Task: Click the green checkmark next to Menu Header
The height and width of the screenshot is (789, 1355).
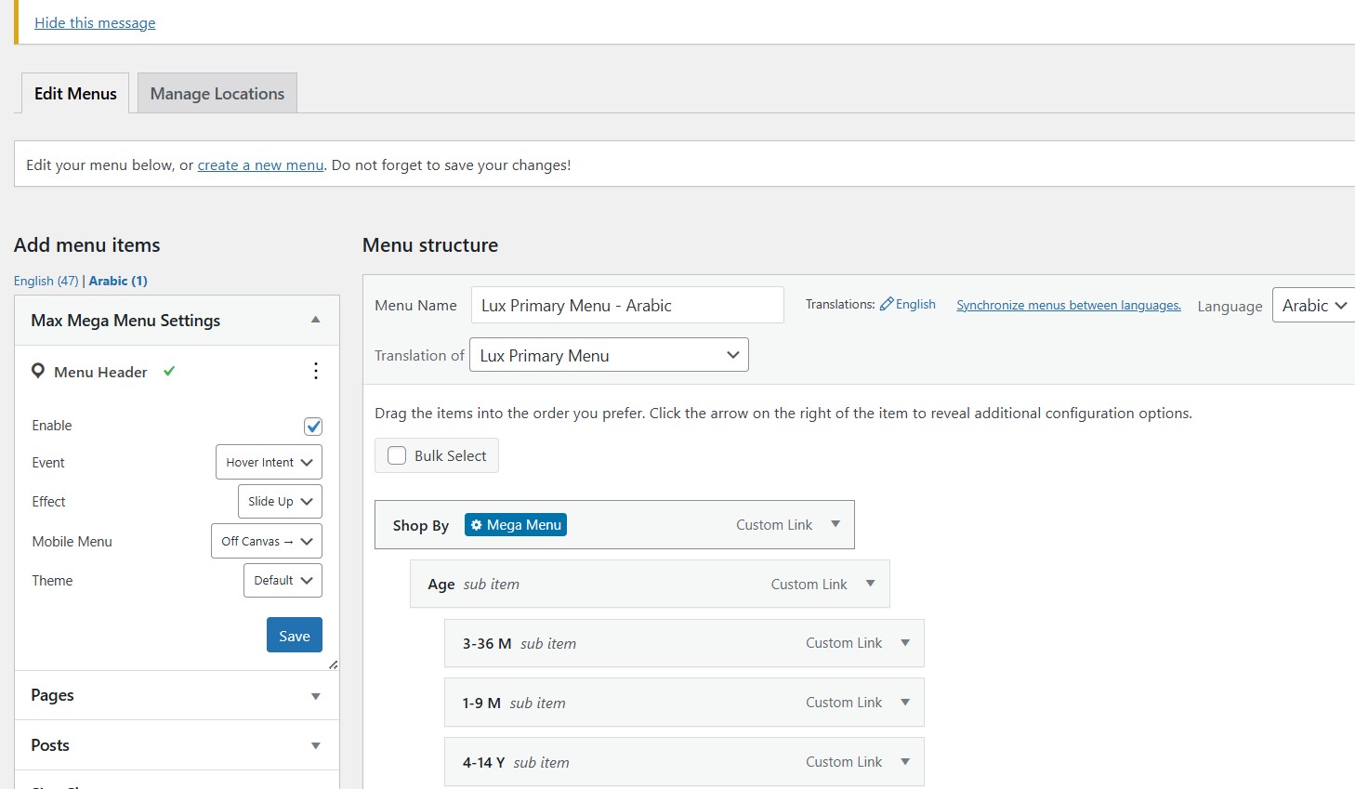Action: [169, 371]
